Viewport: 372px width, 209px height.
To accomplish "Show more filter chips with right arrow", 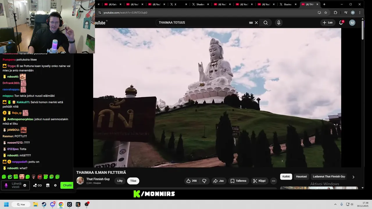I will click(x=353, y=177).
